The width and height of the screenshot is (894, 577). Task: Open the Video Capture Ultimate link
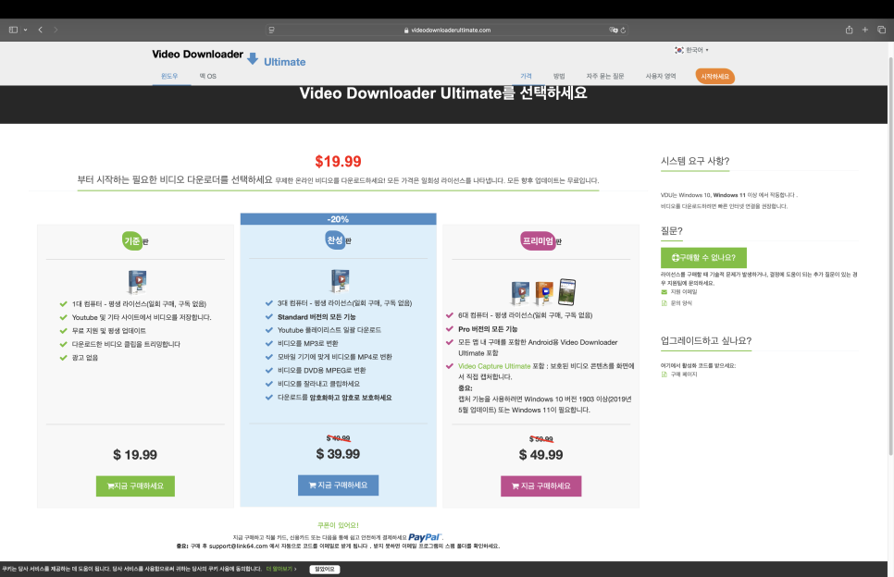click(494, 366)
